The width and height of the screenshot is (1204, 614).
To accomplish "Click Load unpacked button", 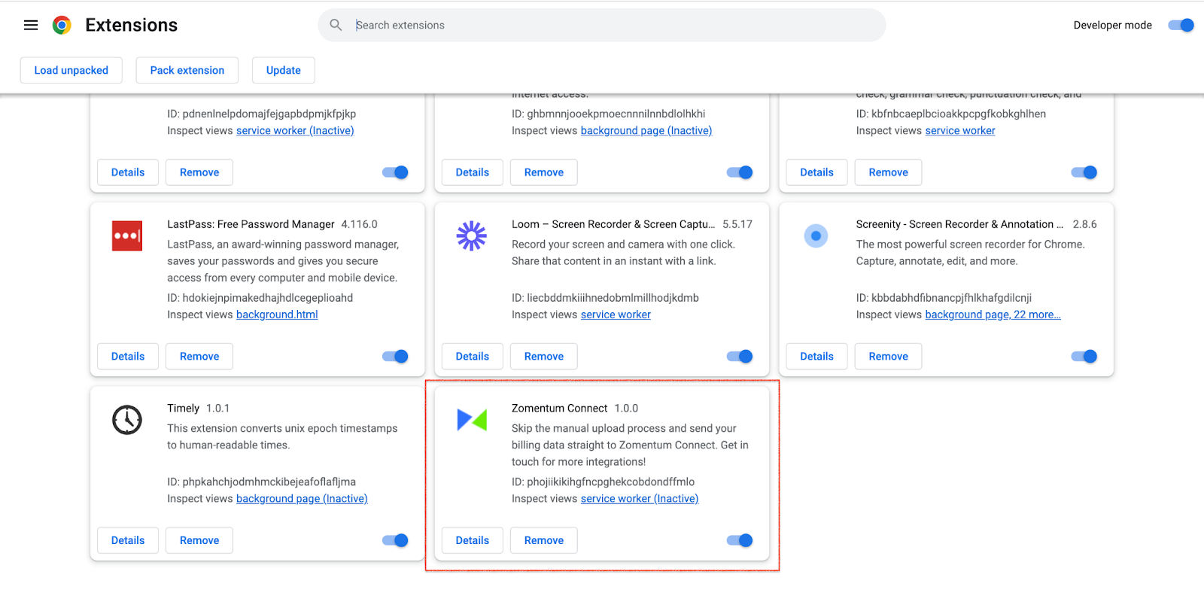I will tap(71, 70).
